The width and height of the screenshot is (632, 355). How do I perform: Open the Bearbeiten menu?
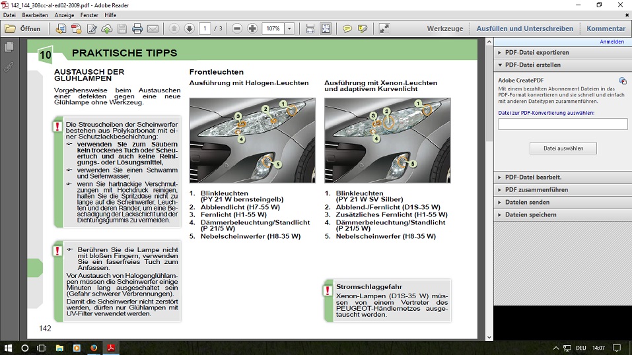coord(35,15)
